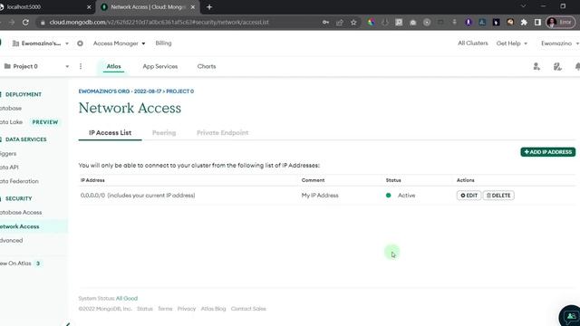This screenshot has height=326, width=580.
Task: Click the browser address bar URL
Action: [159, 22]
